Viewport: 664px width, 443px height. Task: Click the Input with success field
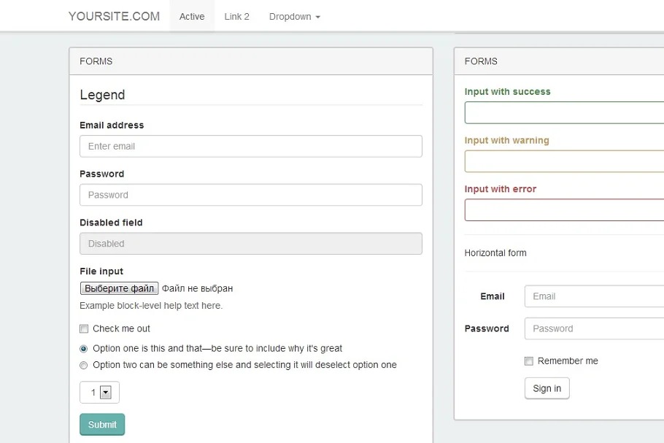[x=563, y=113]
